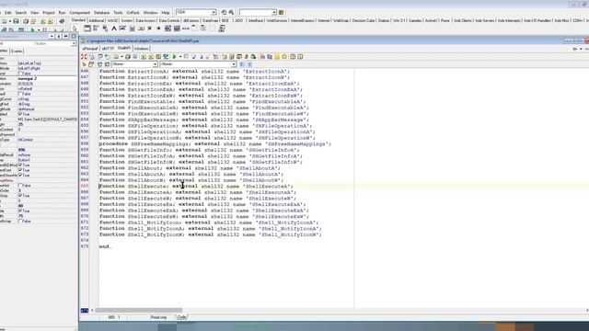Open the Indy Servers palette tab
This screenshot has height=331, width=589.
485,20
